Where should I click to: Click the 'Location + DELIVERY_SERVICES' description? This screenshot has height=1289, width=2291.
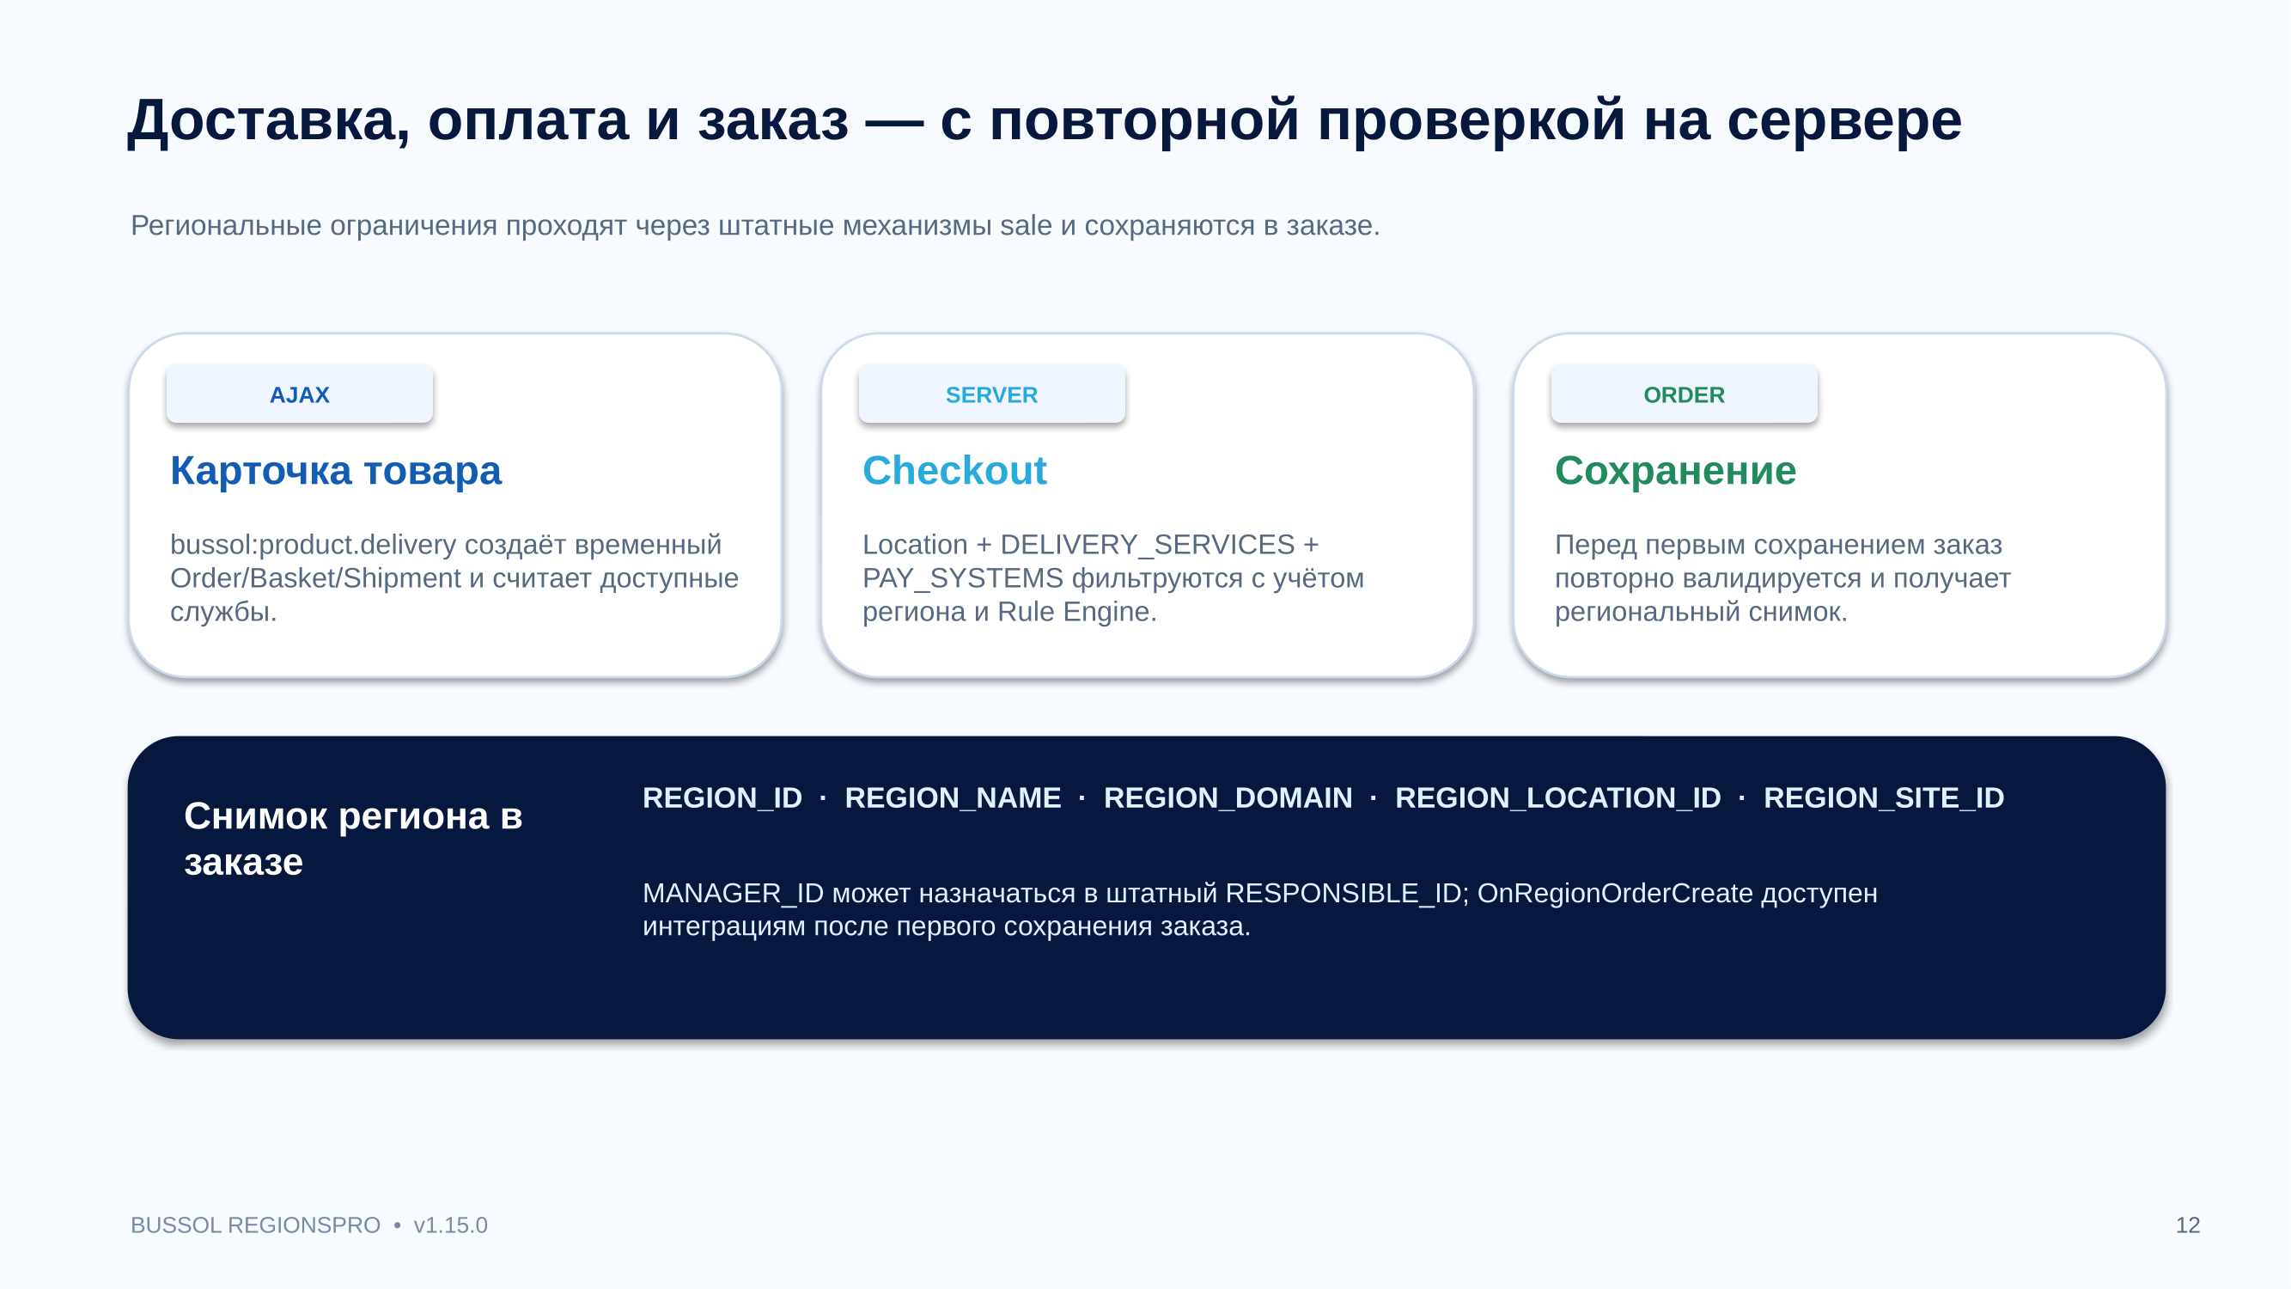coord(1112,577)
